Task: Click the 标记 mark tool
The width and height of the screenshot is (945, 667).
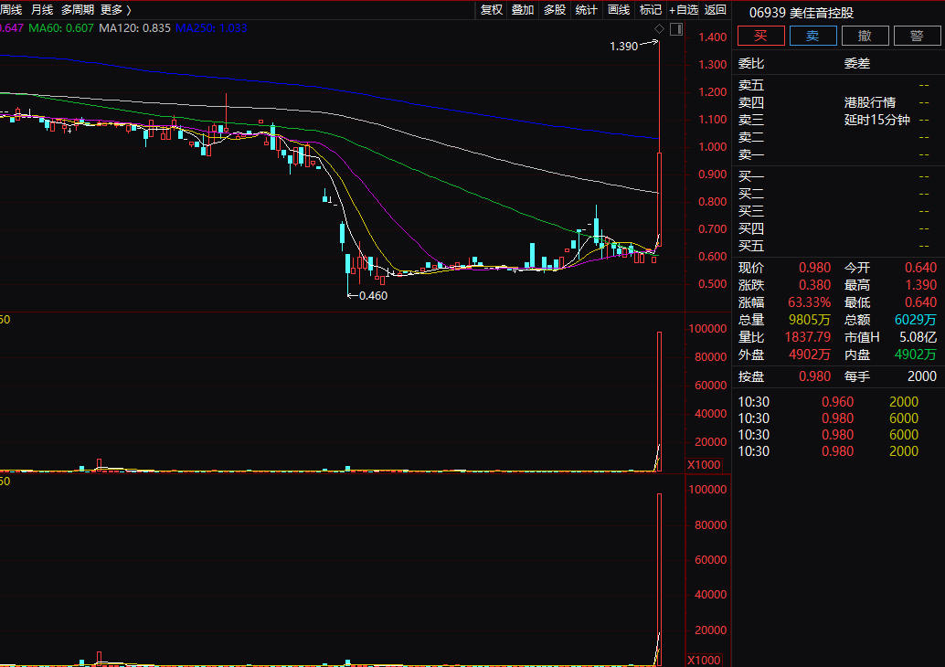Action: [651, 10]
